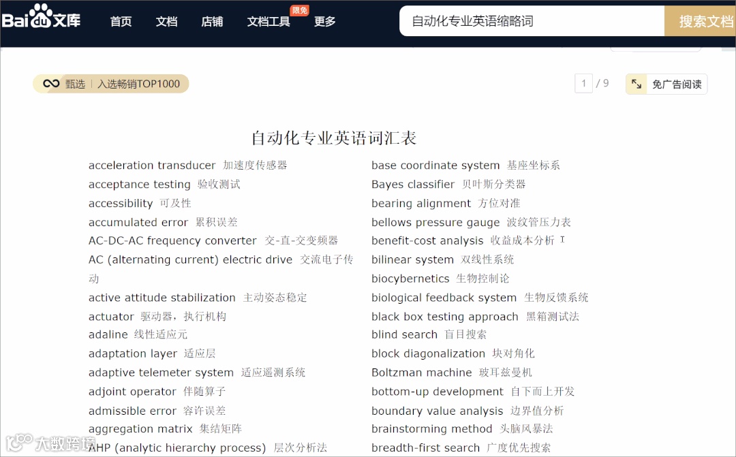Click the text 'active attitude stabilization'
Viewport: 736px width, 457px height.
click(162, 298)
